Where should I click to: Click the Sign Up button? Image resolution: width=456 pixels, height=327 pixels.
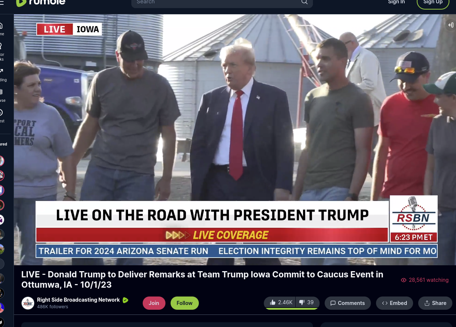click(x=433, y=3)
